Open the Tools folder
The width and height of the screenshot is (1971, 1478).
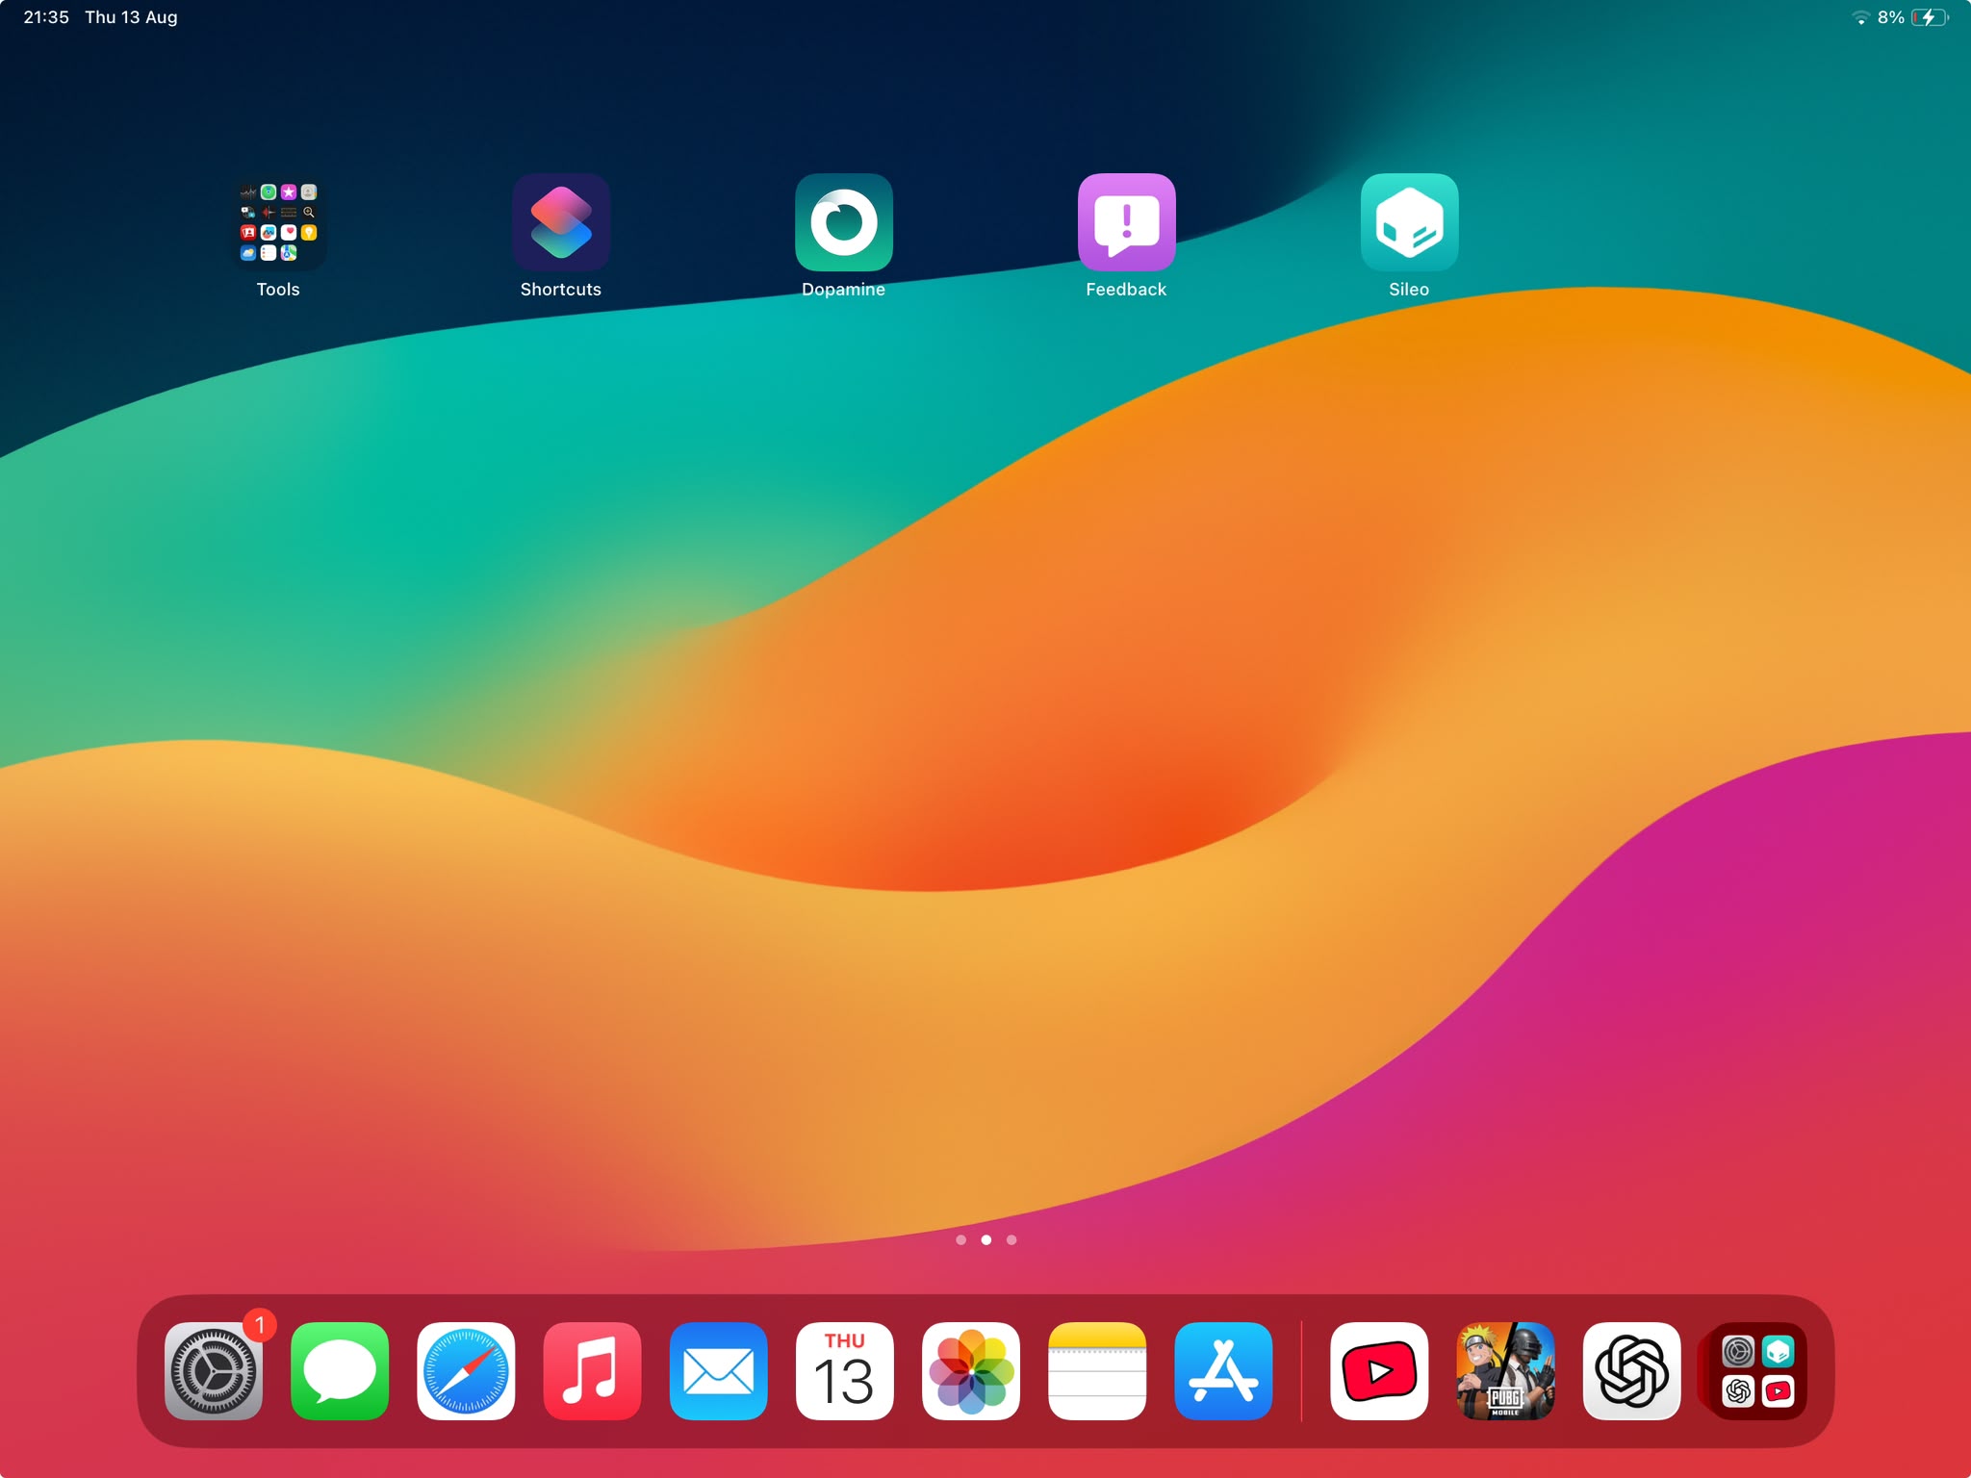pyautogui.click(x=278, y=222)
